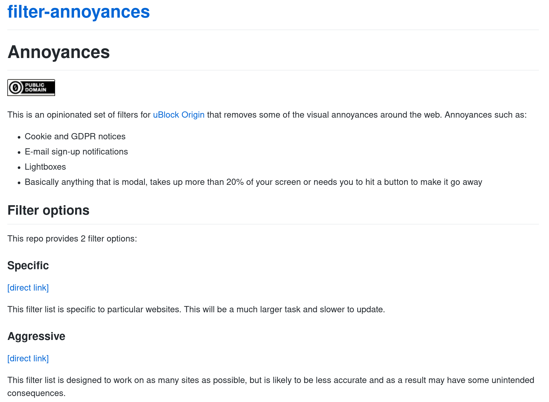Select the Lightboxes list item

click(45, 167)
